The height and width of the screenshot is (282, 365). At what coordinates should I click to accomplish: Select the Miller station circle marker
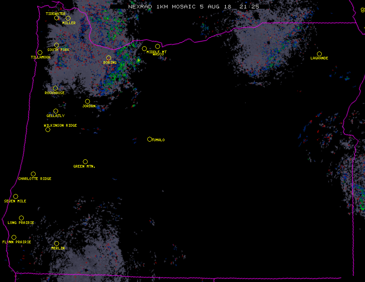pos(68,18)
